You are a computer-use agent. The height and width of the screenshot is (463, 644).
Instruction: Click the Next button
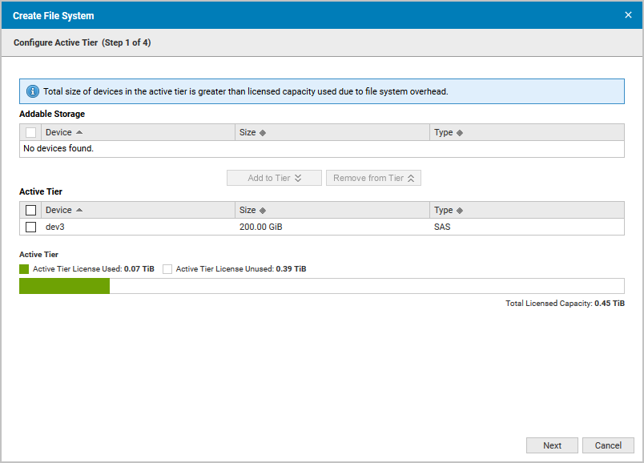[552, 445]
